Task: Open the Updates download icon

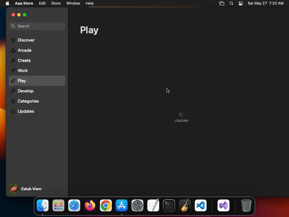Action: click(13, 111)
